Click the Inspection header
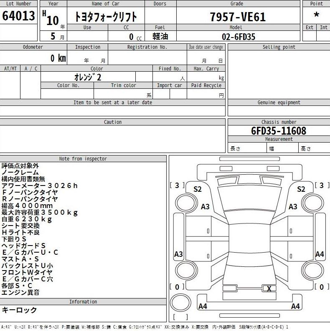330x331 pixels. [88, 47]
